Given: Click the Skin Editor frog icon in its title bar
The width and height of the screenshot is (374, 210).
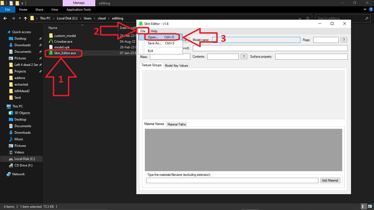Looking at the screenshot, I should 141,24.
